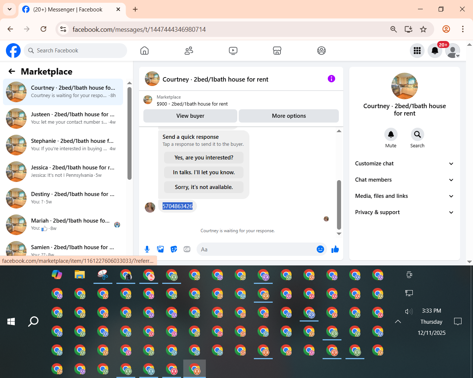Reload the page in Chrome
473x378 pixels.
[43, 29]
